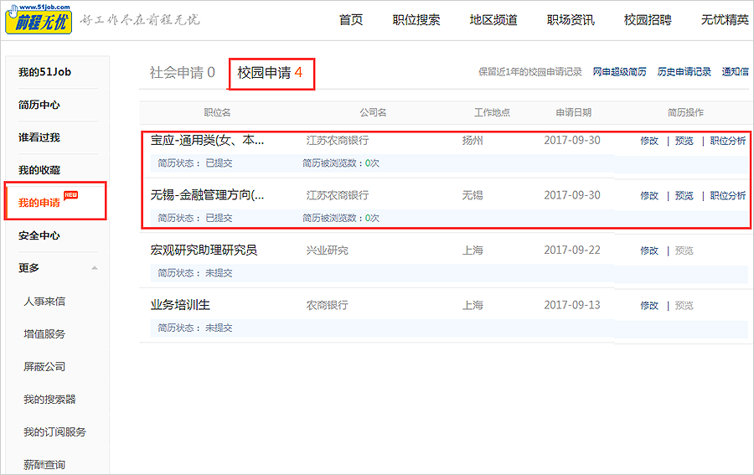Click 修改 for 宝应-通用类 application
754x475 pixels.
click(649, 141)
